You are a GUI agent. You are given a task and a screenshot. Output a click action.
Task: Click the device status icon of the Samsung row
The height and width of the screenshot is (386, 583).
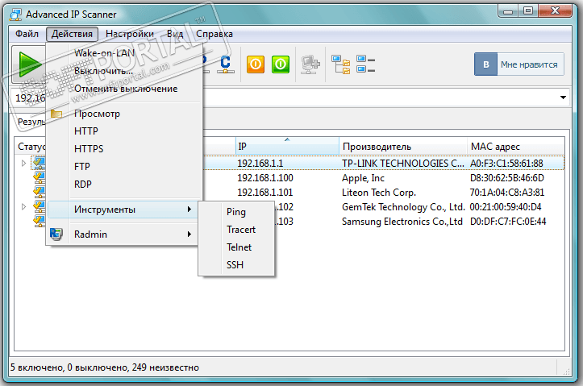tap(39, 221)
